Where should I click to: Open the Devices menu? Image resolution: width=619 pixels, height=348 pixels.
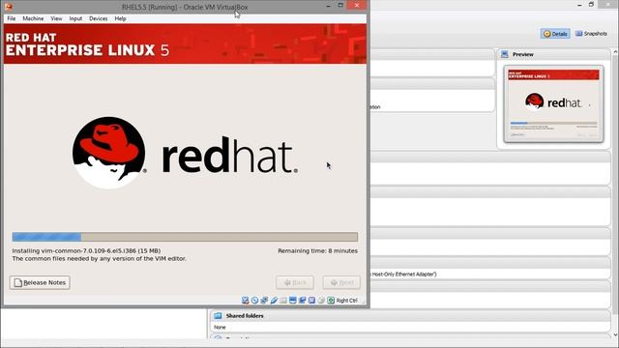click(99, 18)
